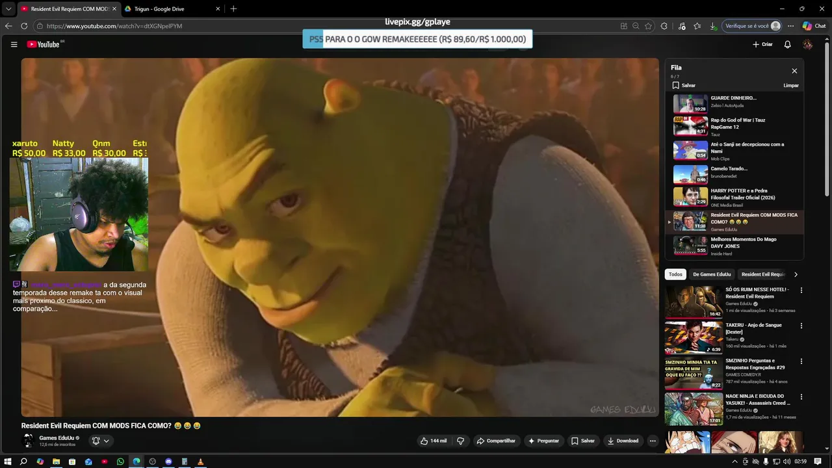Open options menu for SÓ OS RUIM NESSE HOTEL
Image resolution: width=832 pixels, height=468 pixels.
tap(801, 291)
